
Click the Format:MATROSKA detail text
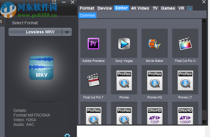coord(32,115)
